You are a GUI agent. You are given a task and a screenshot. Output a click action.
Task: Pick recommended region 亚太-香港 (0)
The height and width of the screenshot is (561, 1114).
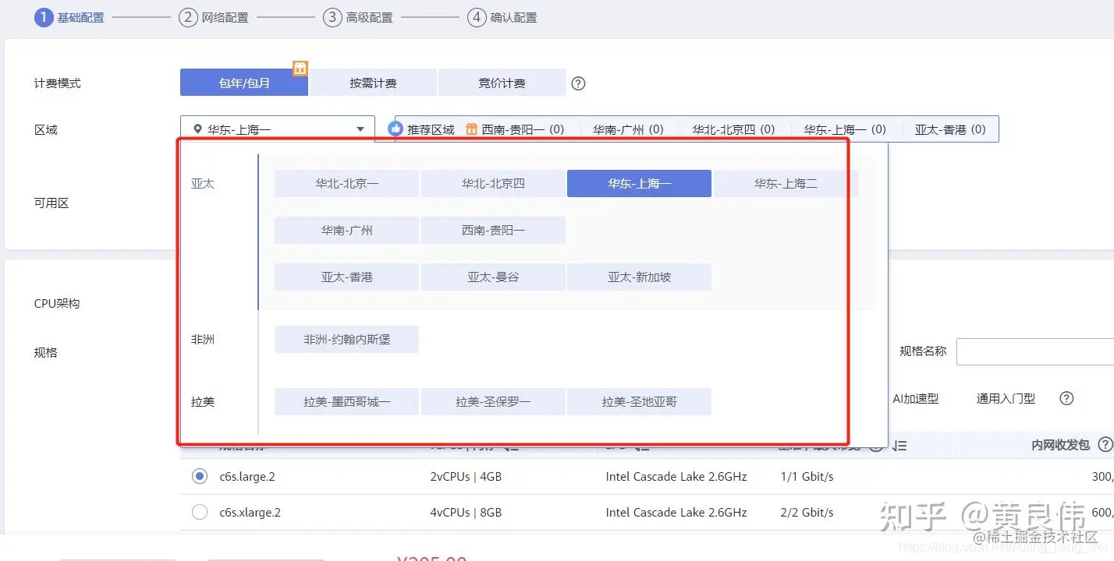[950, 129]
